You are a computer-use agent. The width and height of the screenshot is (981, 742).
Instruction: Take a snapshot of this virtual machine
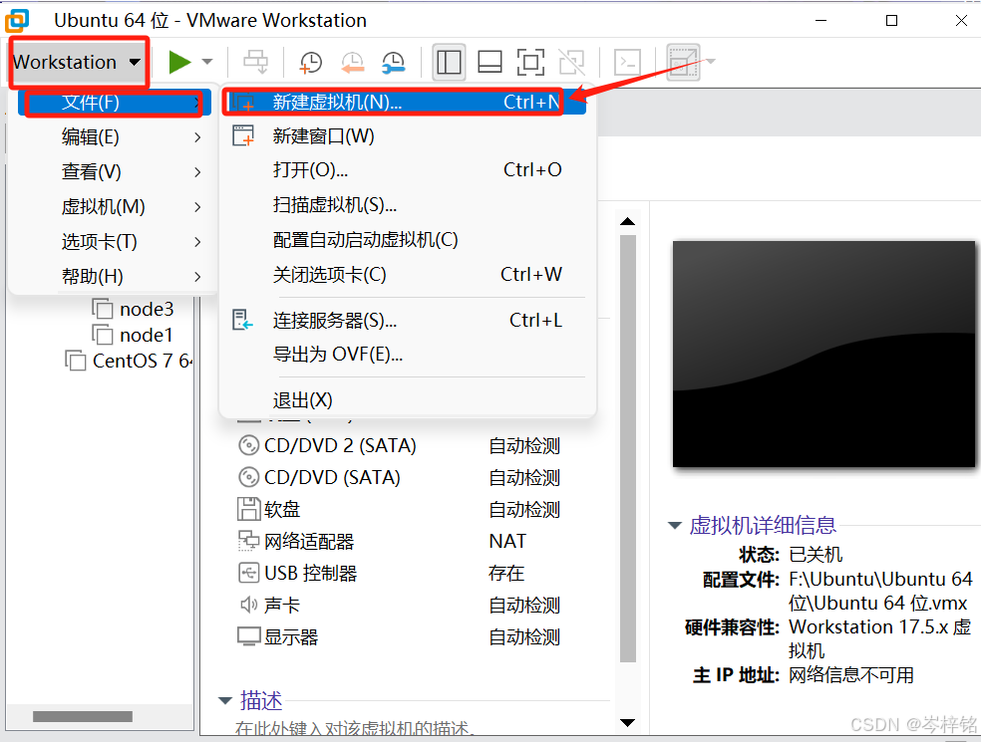pyautogui.click(x=311, y=63)
